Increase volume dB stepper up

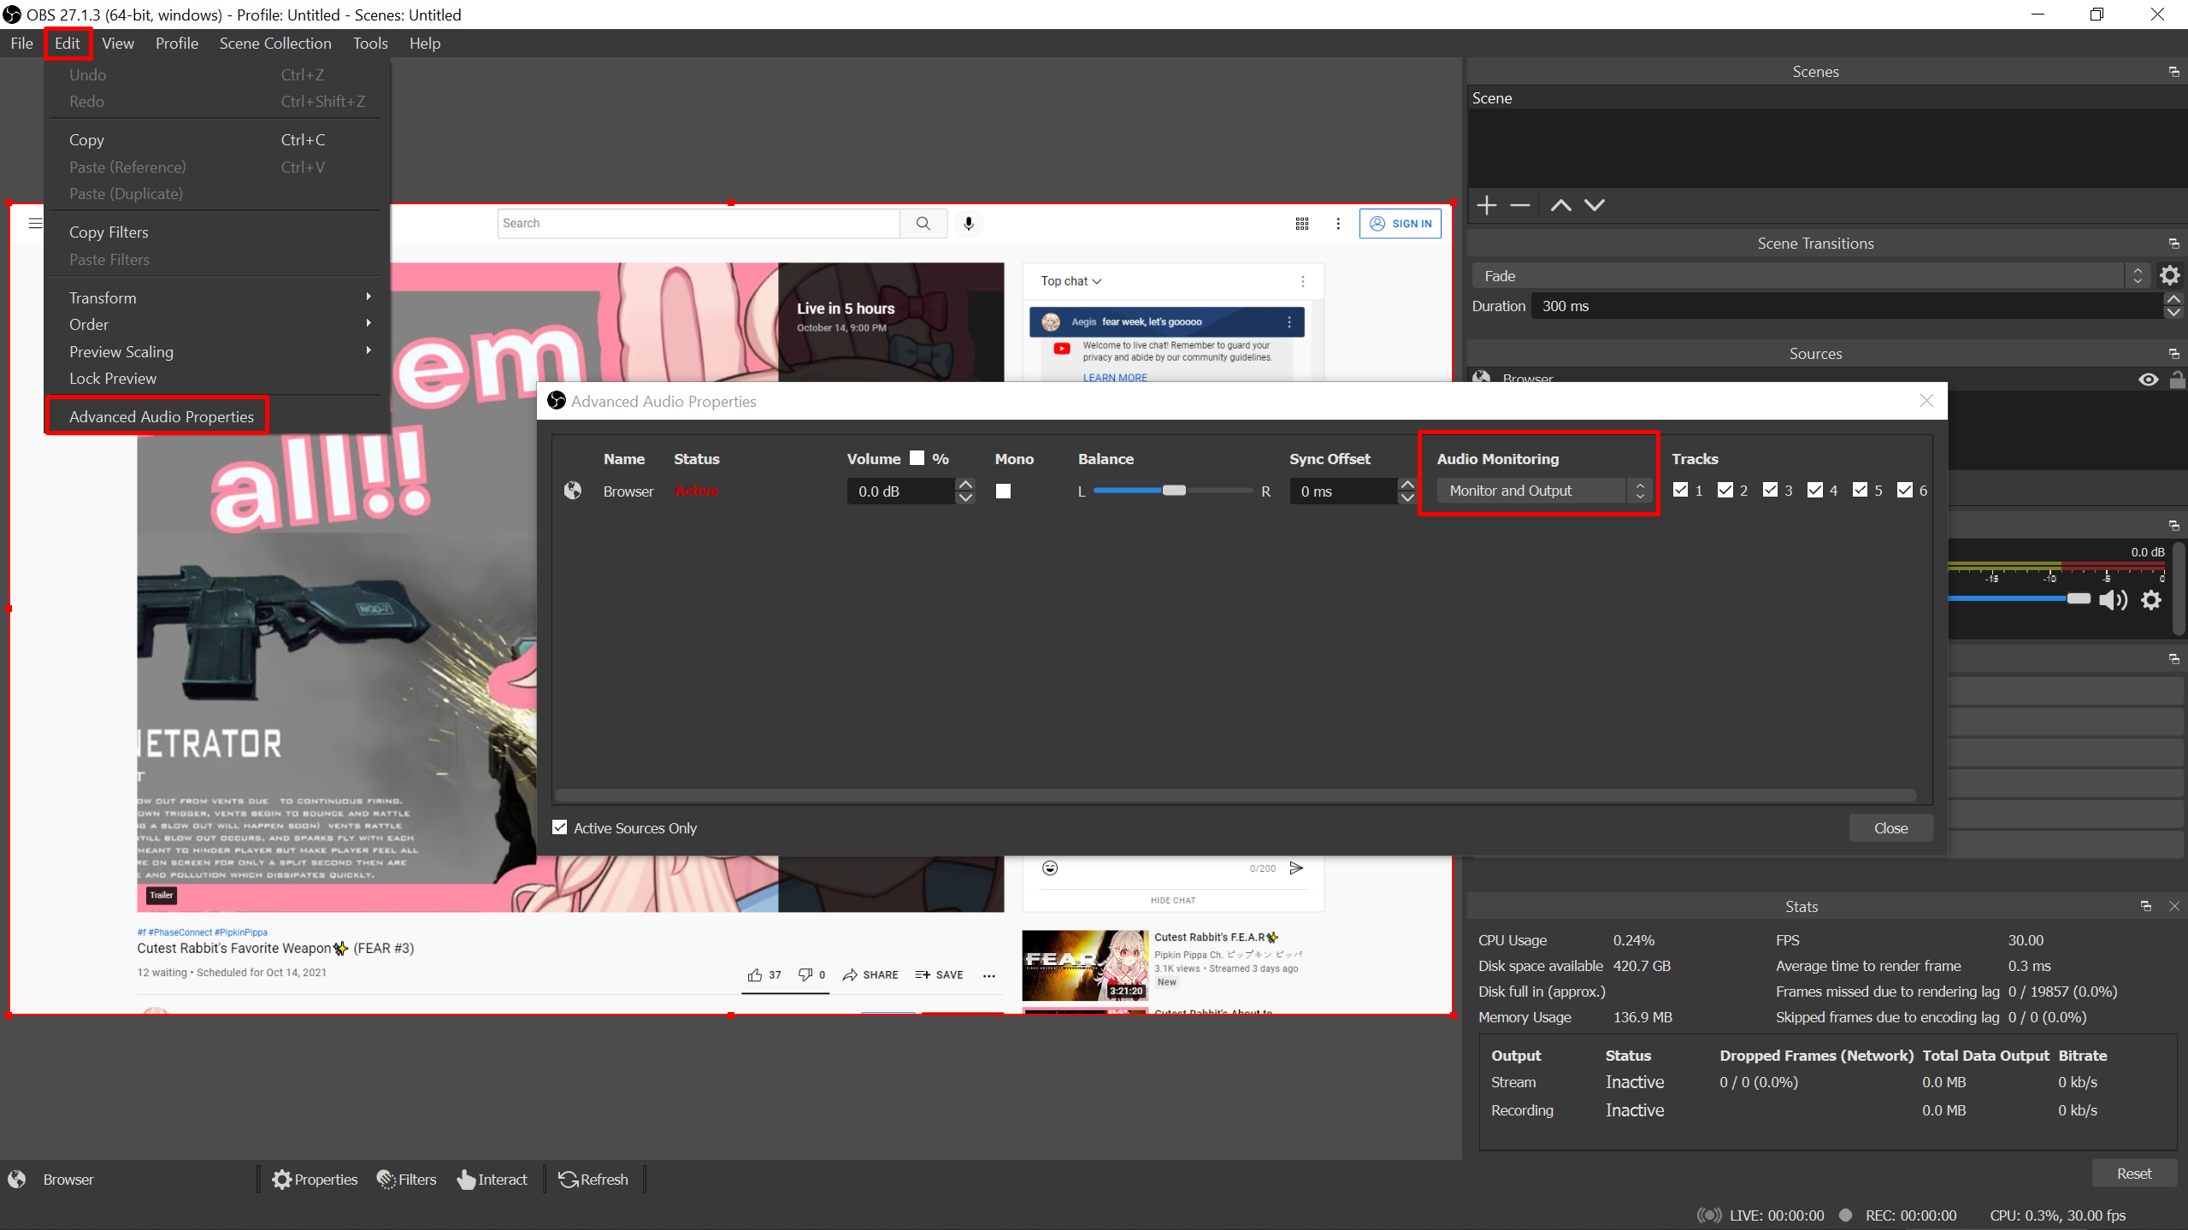965,485
